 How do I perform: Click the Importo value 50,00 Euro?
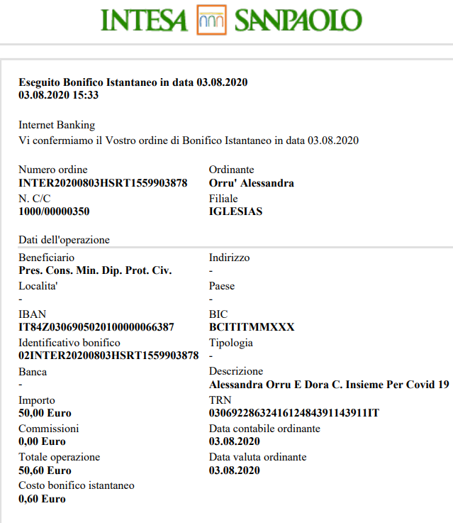[45, 413]
